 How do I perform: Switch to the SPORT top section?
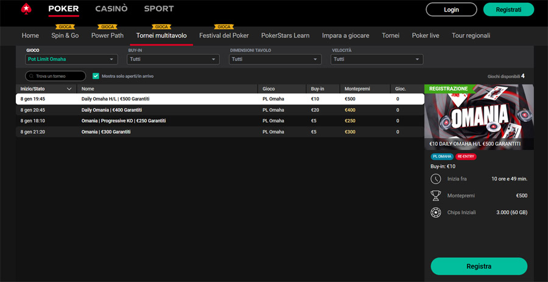159,9
